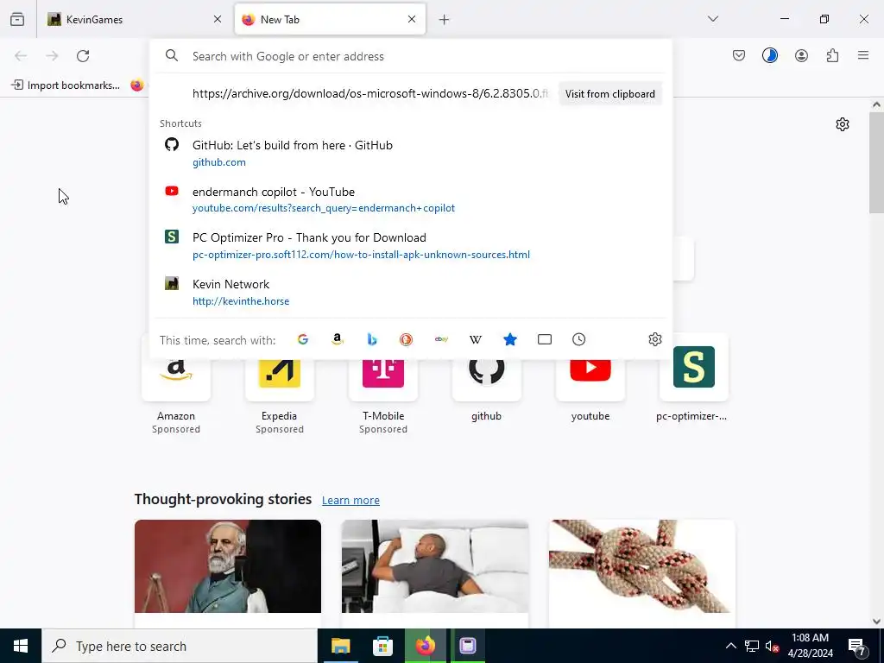Open Windows Start menu
Screen dimensions: 884x663
[x=21, y=646]
